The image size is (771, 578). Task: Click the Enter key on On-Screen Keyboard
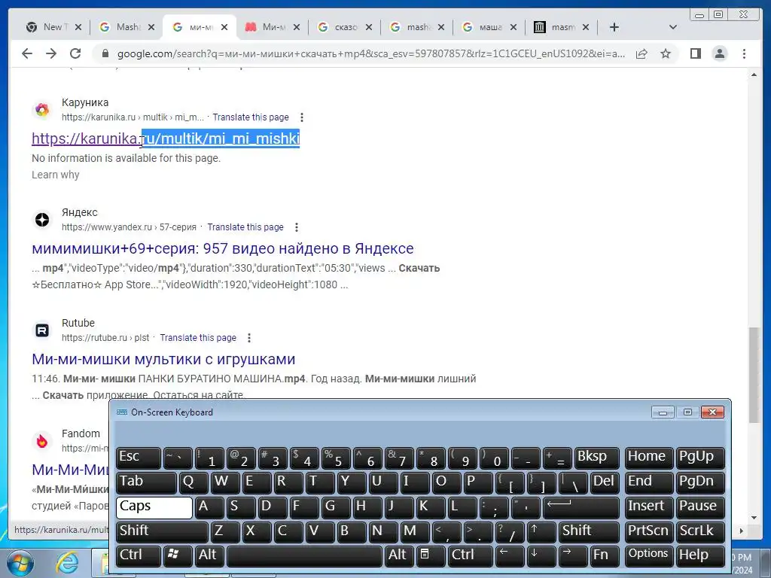click(x=581, y=508)
